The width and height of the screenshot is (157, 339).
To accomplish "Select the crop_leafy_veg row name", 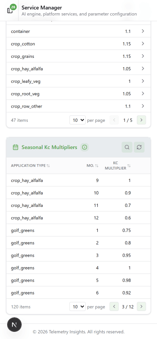I will tap(25, 82).
